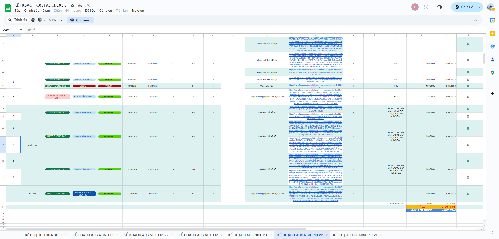Toggle checkbox in the video row 24
499x239 pixels.
pos(468,86)
